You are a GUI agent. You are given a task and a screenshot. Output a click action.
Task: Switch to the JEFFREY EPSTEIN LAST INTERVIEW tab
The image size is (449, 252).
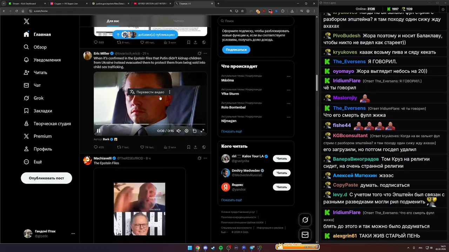153,3
